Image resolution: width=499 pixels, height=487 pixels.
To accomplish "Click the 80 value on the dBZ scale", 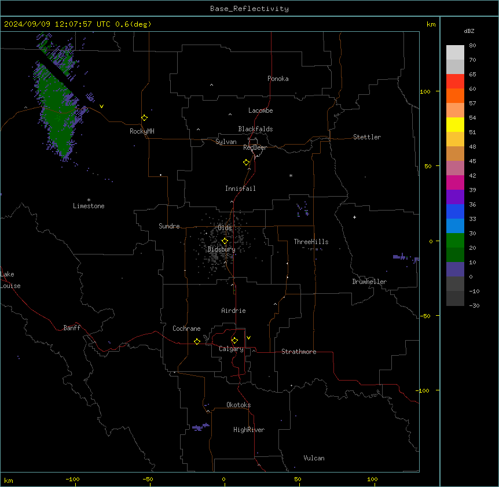I will pyautogui.click(x=472, y=46).
